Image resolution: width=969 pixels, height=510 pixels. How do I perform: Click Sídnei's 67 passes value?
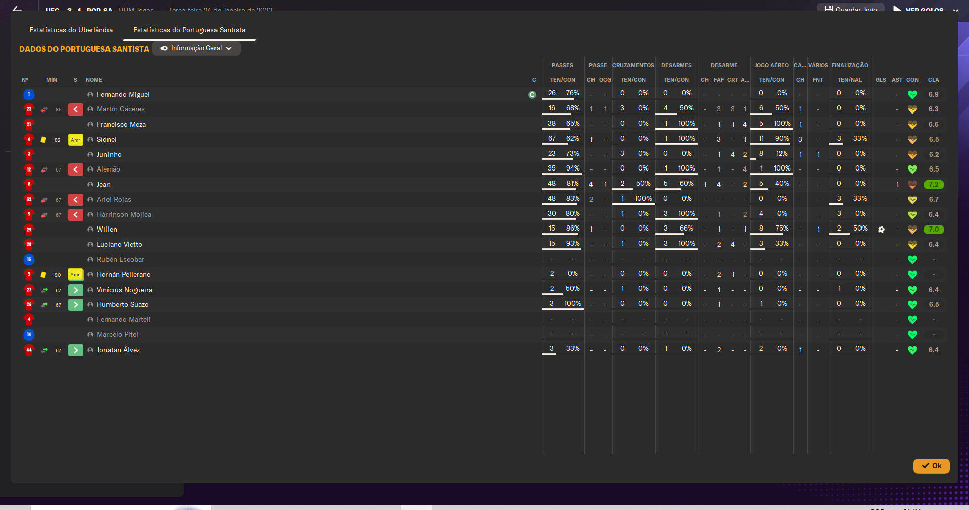click(552, 139)
